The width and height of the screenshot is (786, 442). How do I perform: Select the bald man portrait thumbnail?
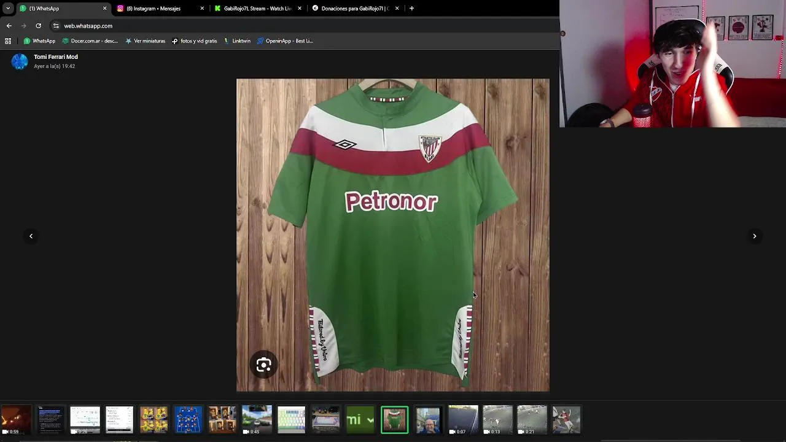[429, 421]
